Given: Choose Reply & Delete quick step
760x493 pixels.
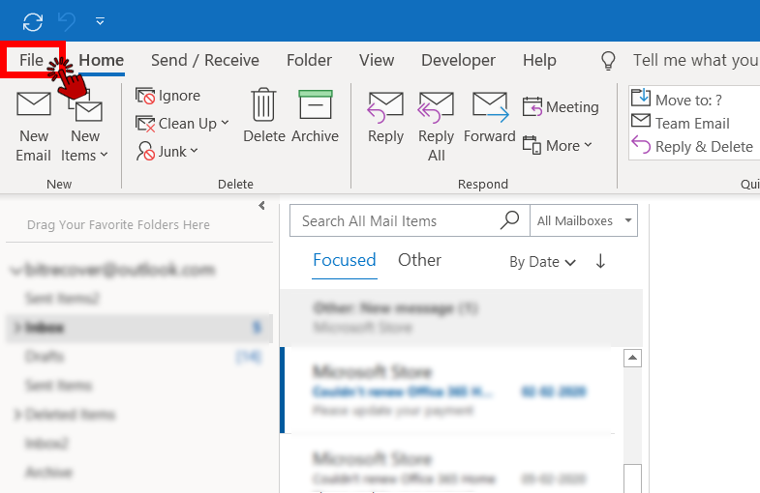Looking at the screenshot, I should point(692,146).
